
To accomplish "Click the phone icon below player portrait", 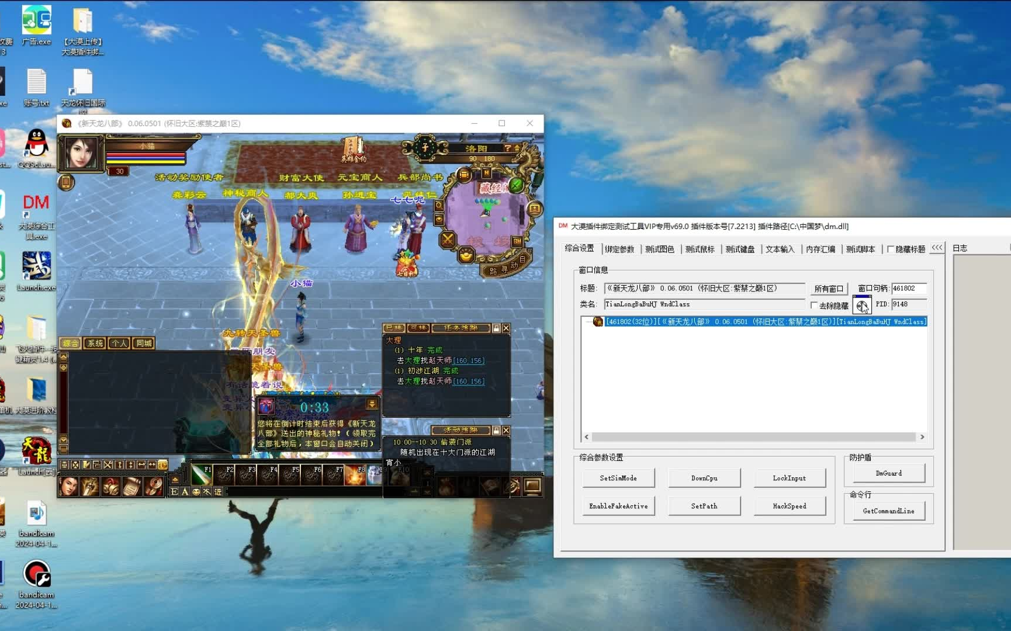I will click(x=65, y=182).
